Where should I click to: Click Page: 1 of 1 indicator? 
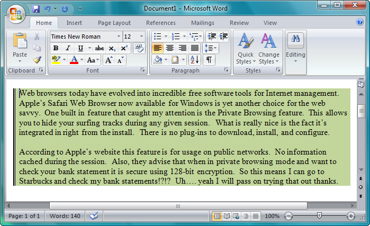(24, 216)
